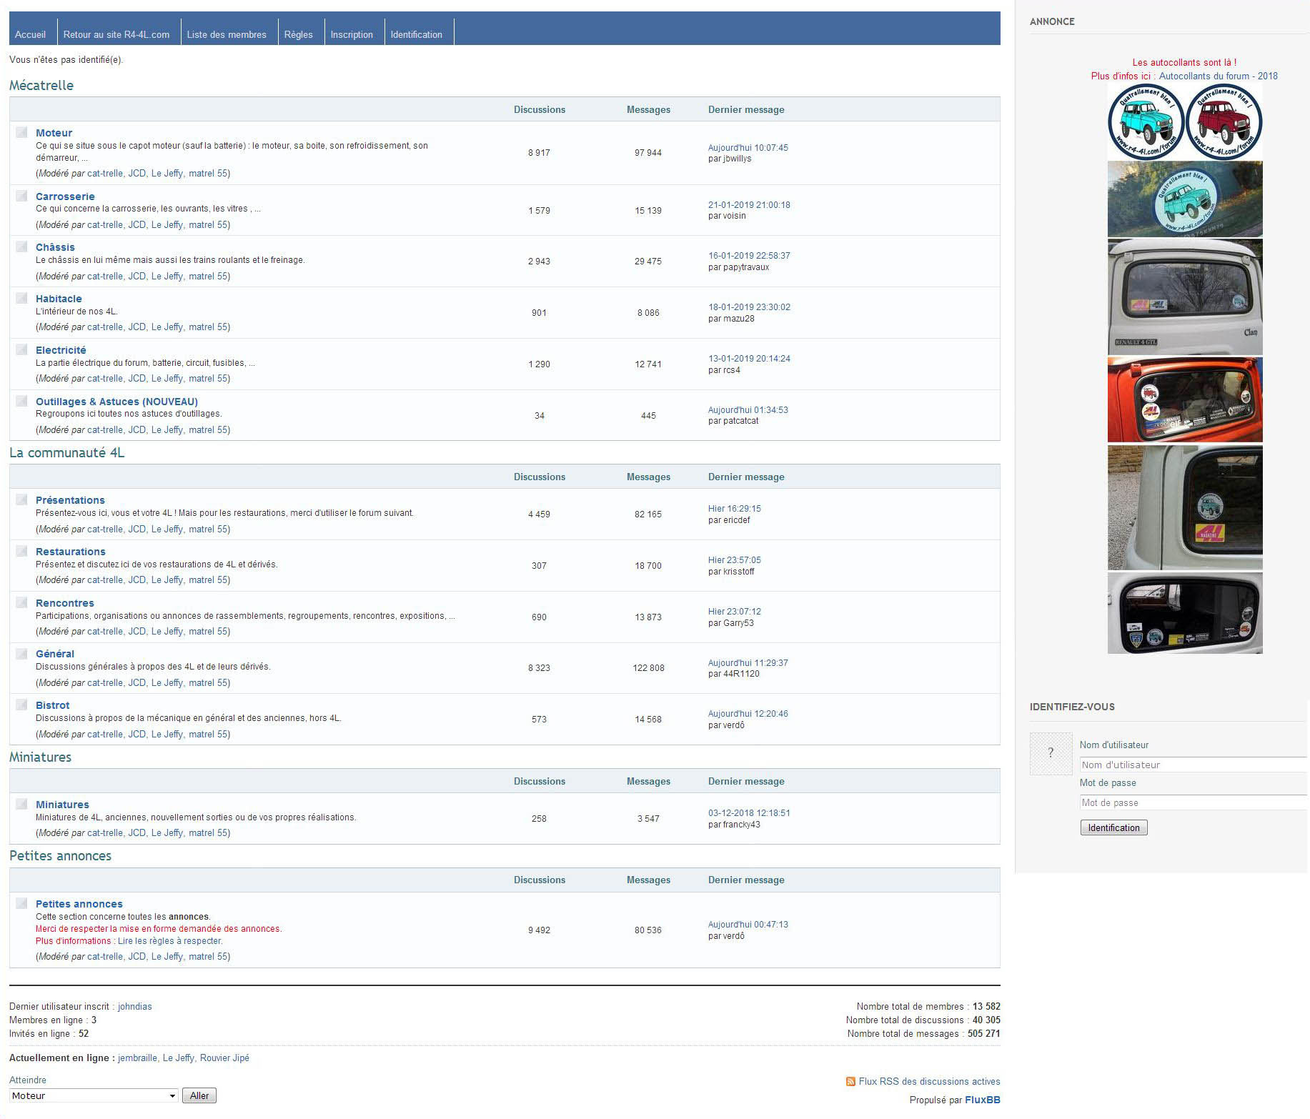Open Moteur last message Aujourd'hui 10:07:45
Viewport: 1310px width, 1119px height.
(748, 148)
